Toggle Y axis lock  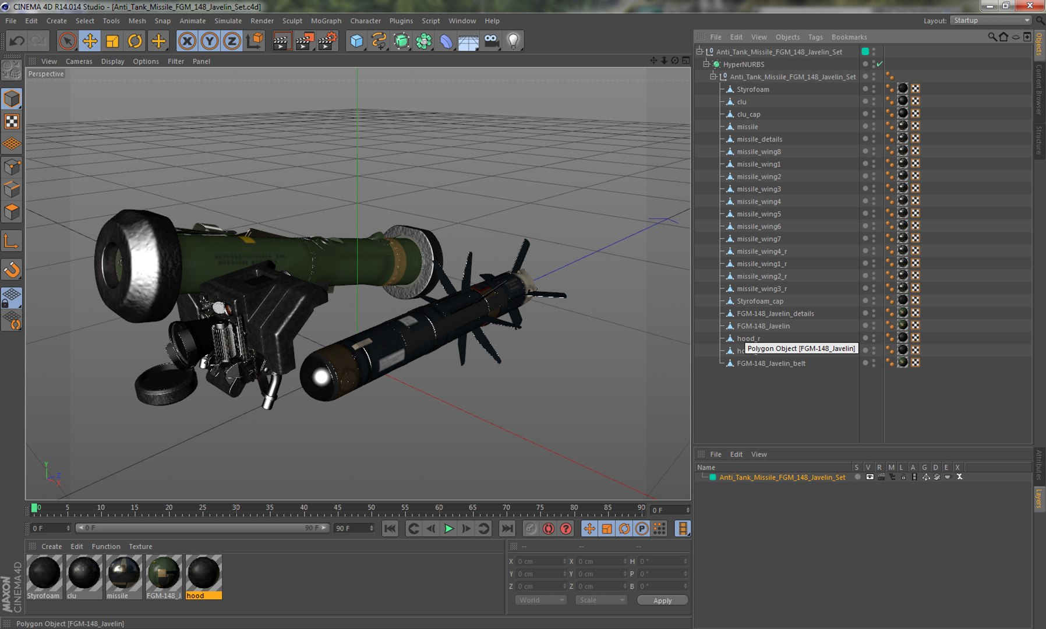point(210,41)
